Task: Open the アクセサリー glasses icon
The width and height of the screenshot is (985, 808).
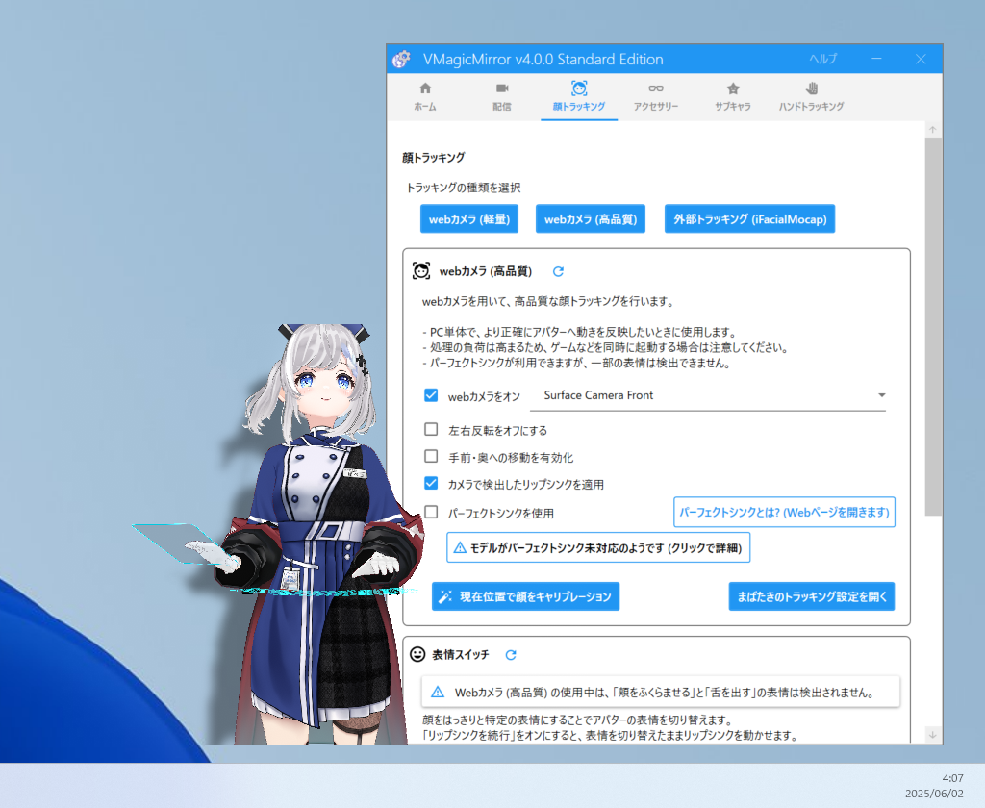Action: pos(655,89)
